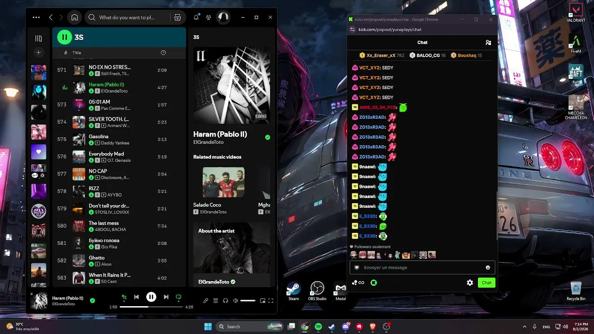Enter Spotify full screen mode
This screenshot has height=334, width=594.
(x=271, y=301)
